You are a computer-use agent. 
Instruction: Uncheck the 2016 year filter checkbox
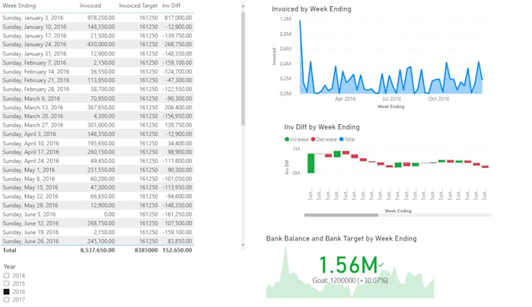pyautogui.click(x=6, y=291)
